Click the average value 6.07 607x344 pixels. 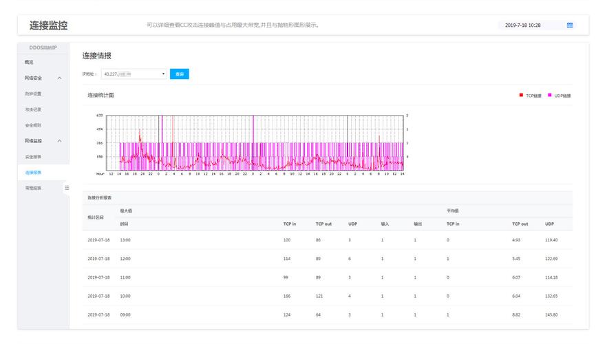pos(516,277)
